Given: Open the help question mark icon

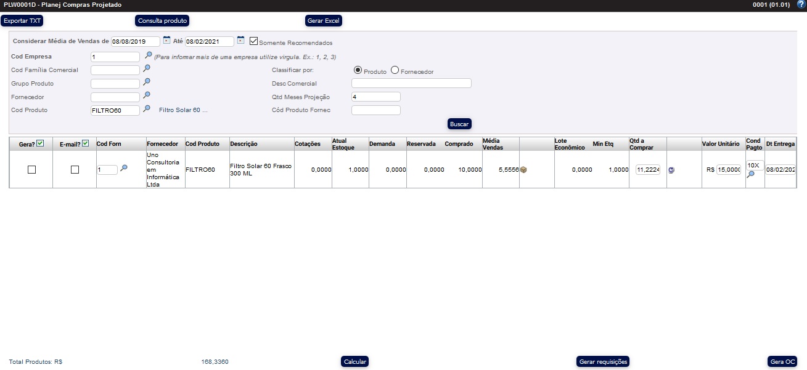Looking at the screenshot, I should tap(801, 4).
